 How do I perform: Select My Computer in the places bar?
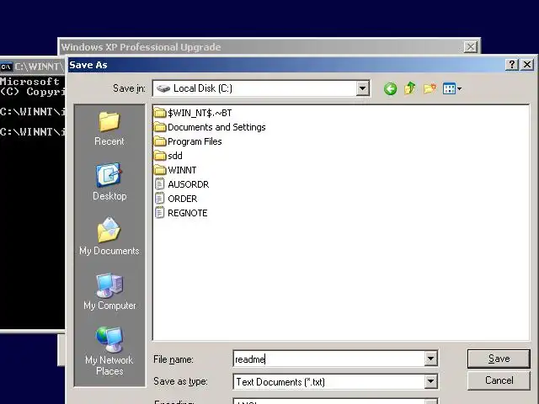pos(109,292)
